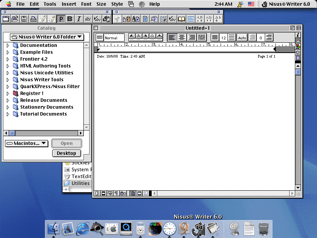
Task: Toggle Plain text style P button
Action: (x=61, y=19)
